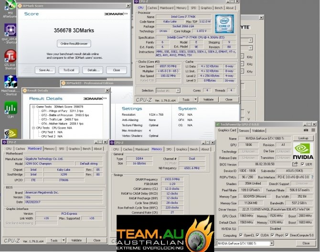
Task: Switch to SPD tab in Memory CPU-Z window
Action: pyautogui.click(x=169, y=149)
